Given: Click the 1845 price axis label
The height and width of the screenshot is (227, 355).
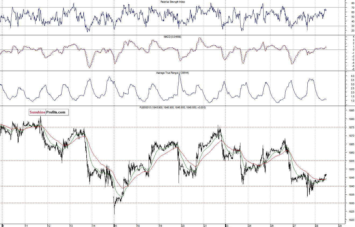Looking at the screenshot, I should click(x=351, y=178).
